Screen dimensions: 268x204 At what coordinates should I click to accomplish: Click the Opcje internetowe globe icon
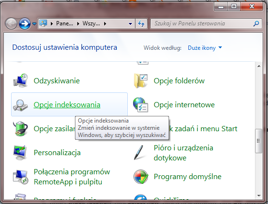point(141,105)
